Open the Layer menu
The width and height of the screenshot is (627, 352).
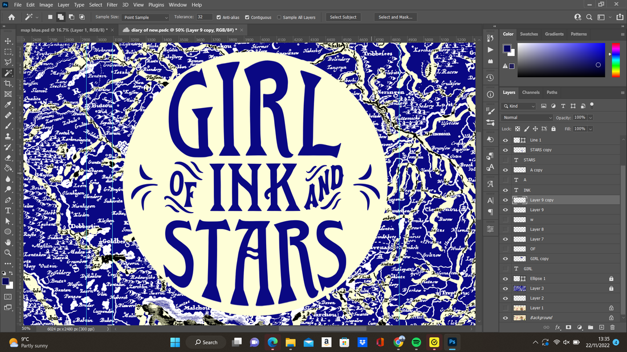[x=63, y=5]
